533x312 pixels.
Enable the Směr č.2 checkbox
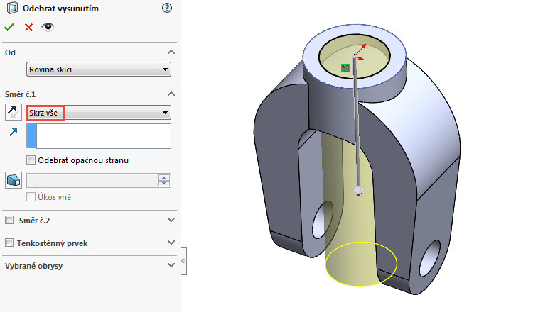click(9, 220)
